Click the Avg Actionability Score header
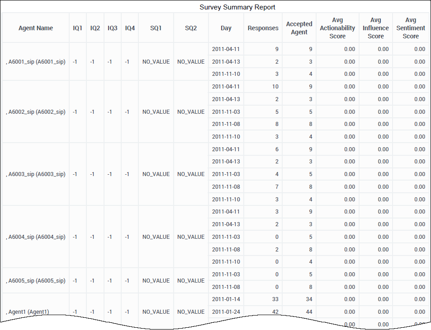The width and height of the screenshot is (431, 330). (x=337, y=28)
